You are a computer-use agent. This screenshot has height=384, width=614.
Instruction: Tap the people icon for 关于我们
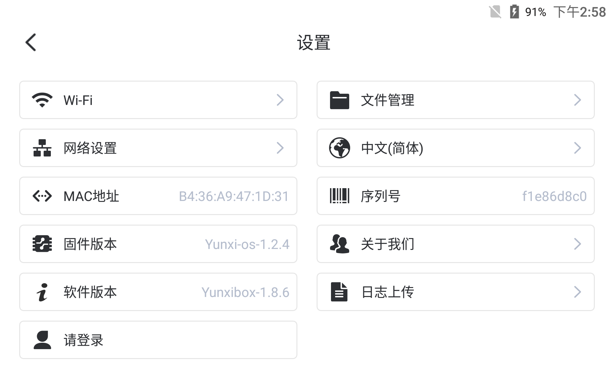click(x=340, y=244)
